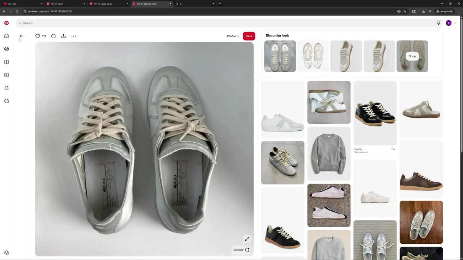Open the brown gum-sole sneaker pin
Image resolution: width=463 pixels, height=260 pixels.
tap(421, 169)
